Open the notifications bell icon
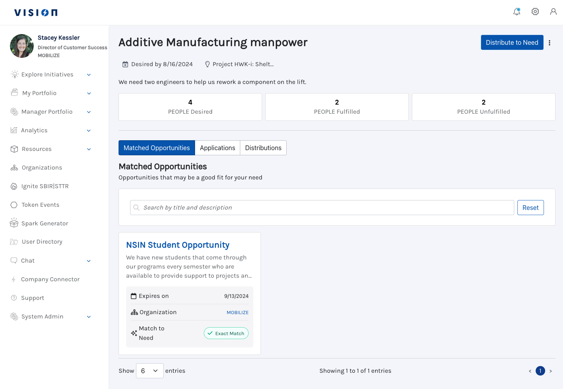This screenshot has height=389, width=563. [x=517, y=12]
